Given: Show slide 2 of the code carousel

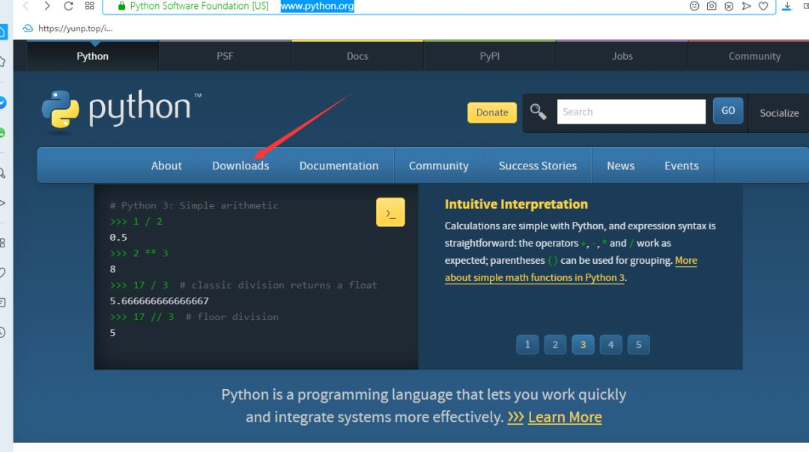Looking at the screenshot, I should (x=555, y=345).
